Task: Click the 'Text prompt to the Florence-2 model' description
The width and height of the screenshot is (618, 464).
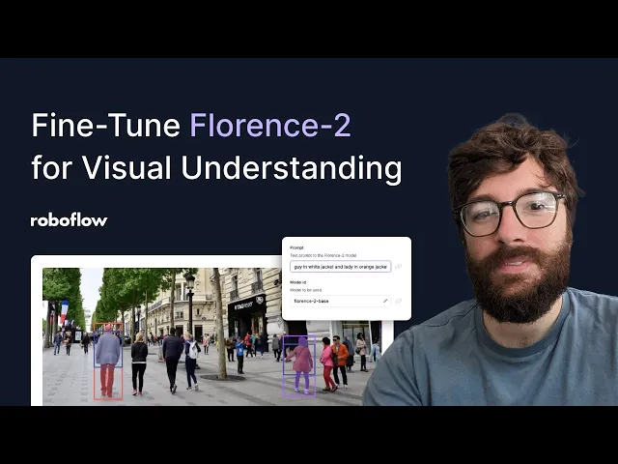Action: 323,255
